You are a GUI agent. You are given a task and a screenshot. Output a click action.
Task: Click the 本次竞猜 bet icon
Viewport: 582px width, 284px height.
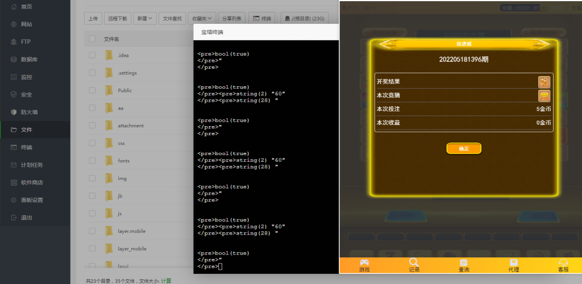(x=544, y=95)
